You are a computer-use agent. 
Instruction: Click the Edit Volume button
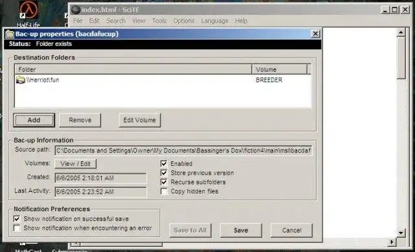click(139, 120)
